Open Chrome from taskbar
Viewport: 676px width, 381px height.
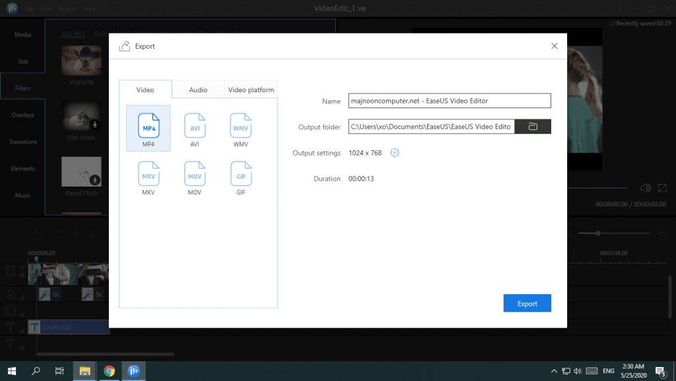(109, 371)
